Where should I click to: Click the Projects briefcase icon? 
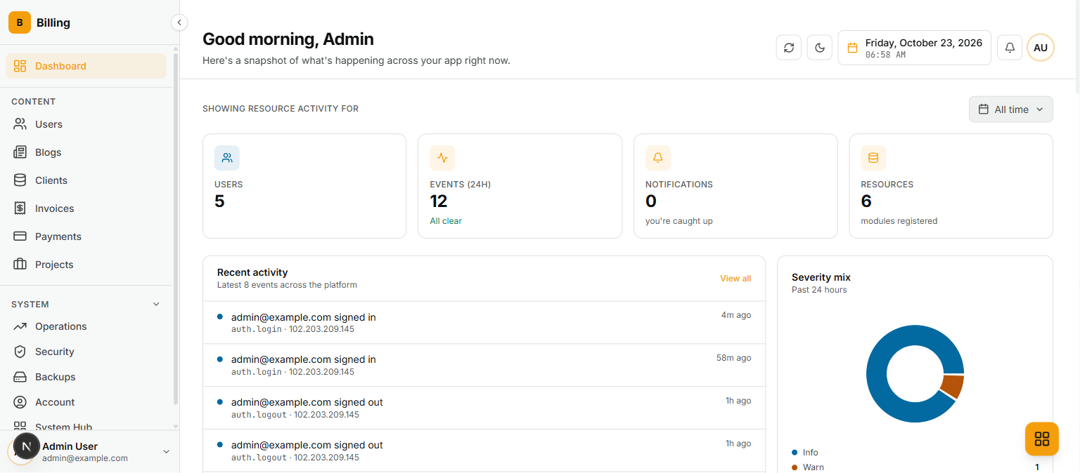20,265
